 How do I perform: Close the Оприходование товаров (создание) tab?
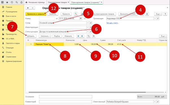pos(101,2)
